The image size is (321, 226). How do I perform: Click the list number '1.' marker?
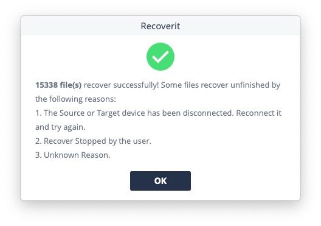pyautogui.click(x=38, y=113)
